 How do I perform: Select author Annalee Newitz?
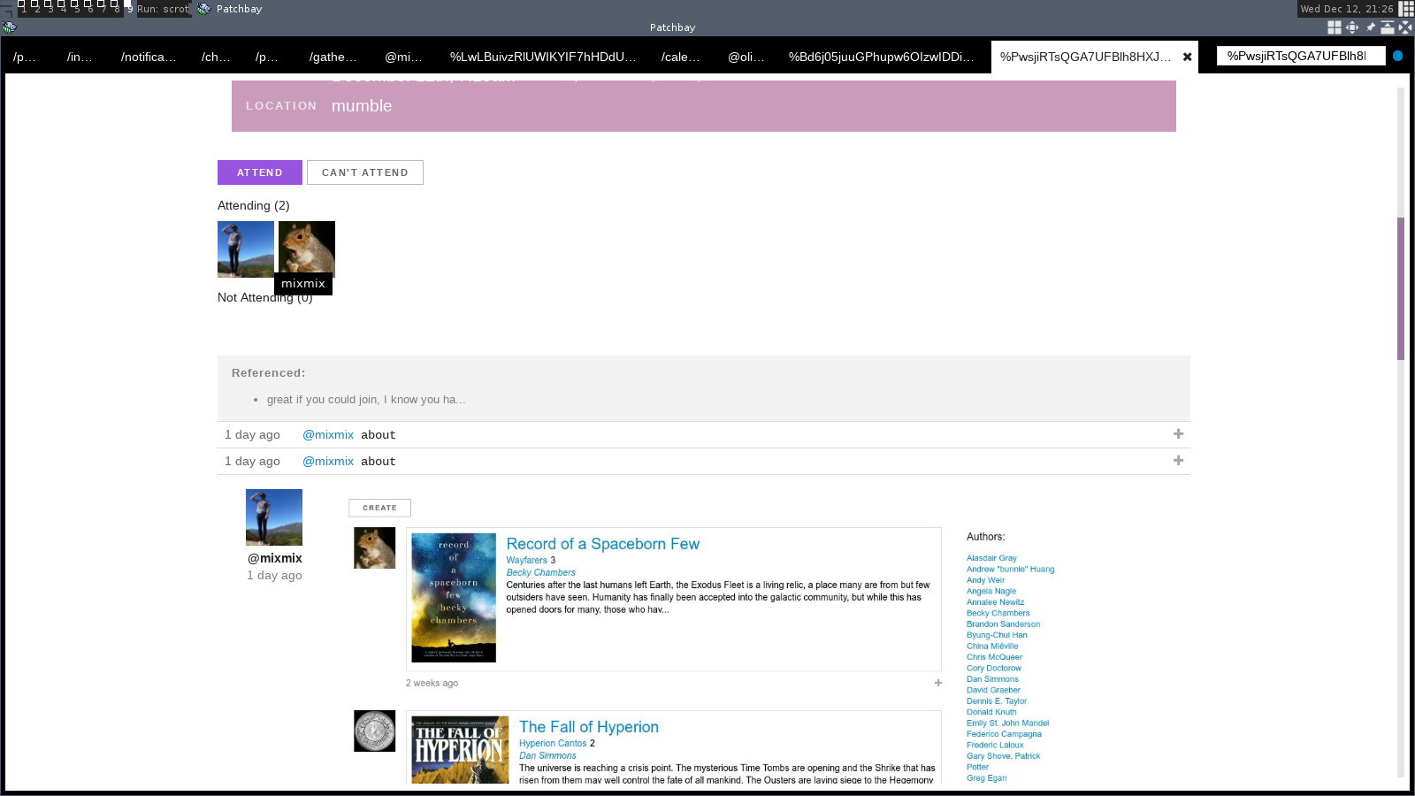(x=996, y=602)
